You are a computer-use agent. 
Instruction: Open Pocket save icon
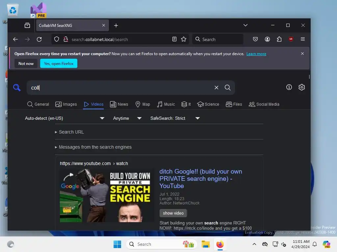[x=255, y=39]
